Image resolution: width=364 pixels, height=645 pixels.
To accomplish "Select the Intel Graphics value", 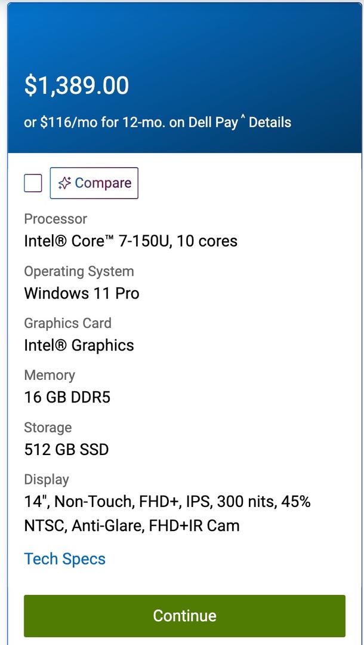I will [x=79, y=345].
